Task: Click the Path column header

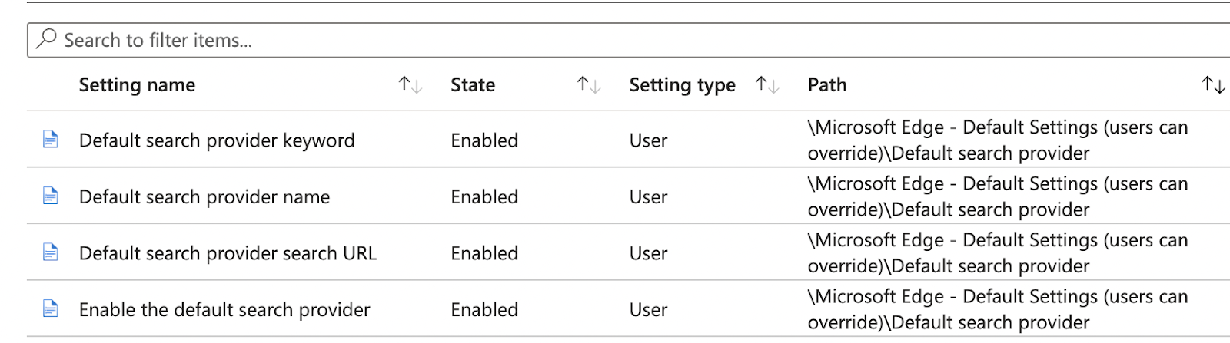Action: [x=827, y=85]
